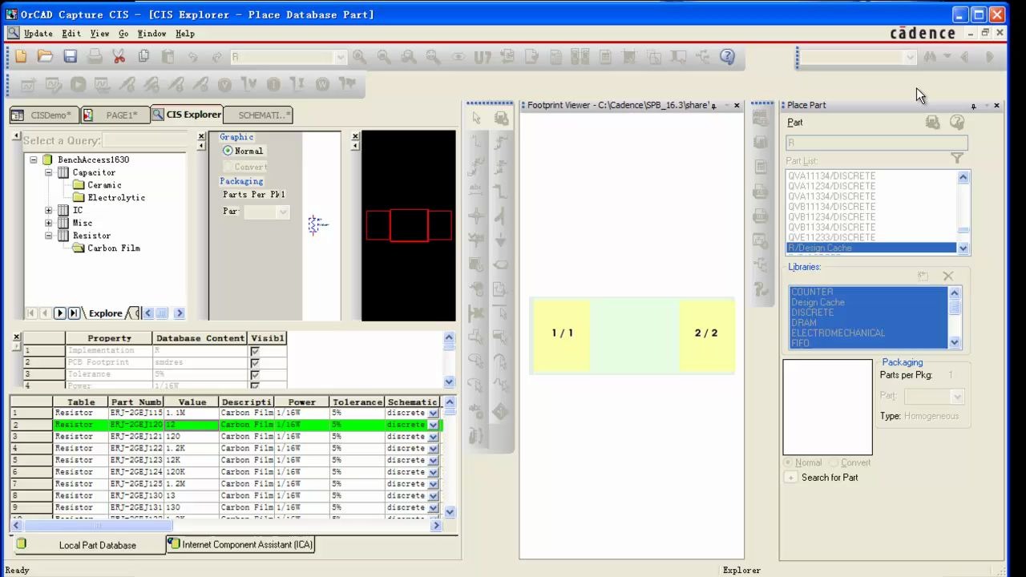This screenshot has width=1026, height=577.
Task: Collapse the Resistor tree node
Action: (x=49, y=236)
